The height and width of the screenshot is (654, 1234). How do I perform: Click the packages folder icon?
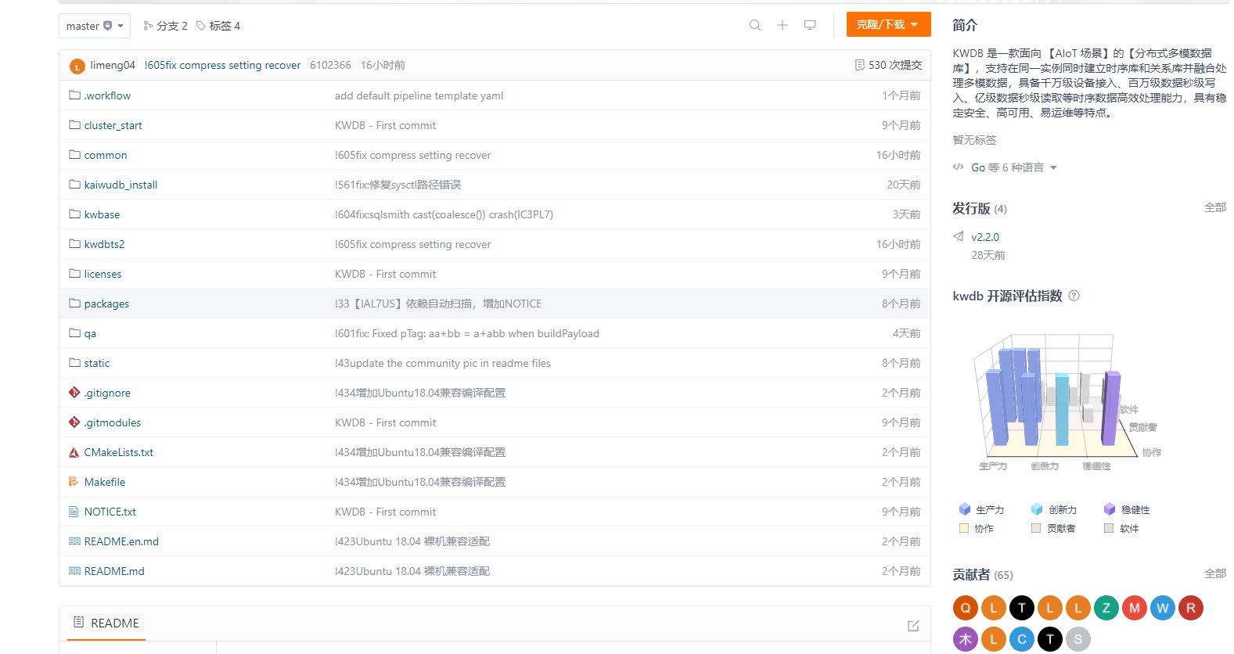[74, 304]
